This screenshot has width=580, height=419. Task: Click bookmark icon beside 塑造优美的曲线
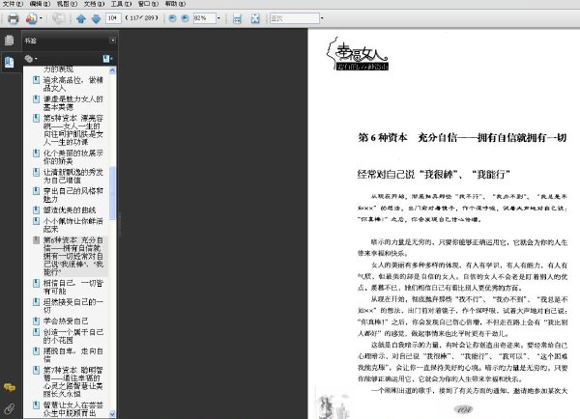click(x=36, y=209)
